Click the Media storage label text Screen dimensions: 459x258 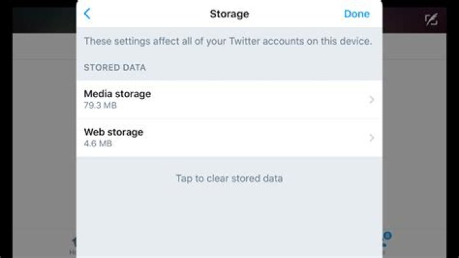click(x=117, y=94)
